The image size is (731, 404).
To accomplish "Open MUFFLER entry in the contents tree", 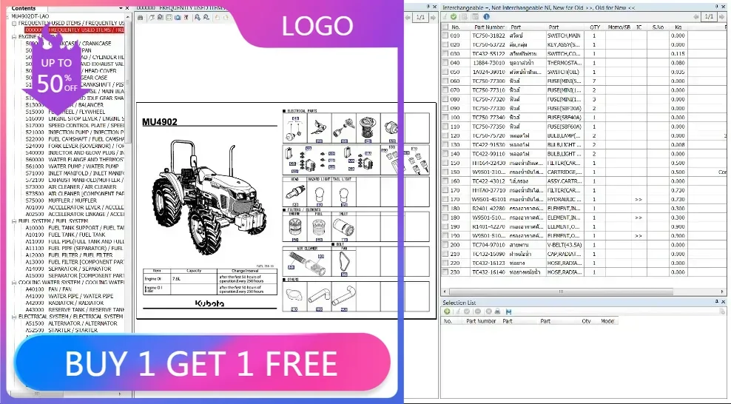I will click(x=61, y=201).
